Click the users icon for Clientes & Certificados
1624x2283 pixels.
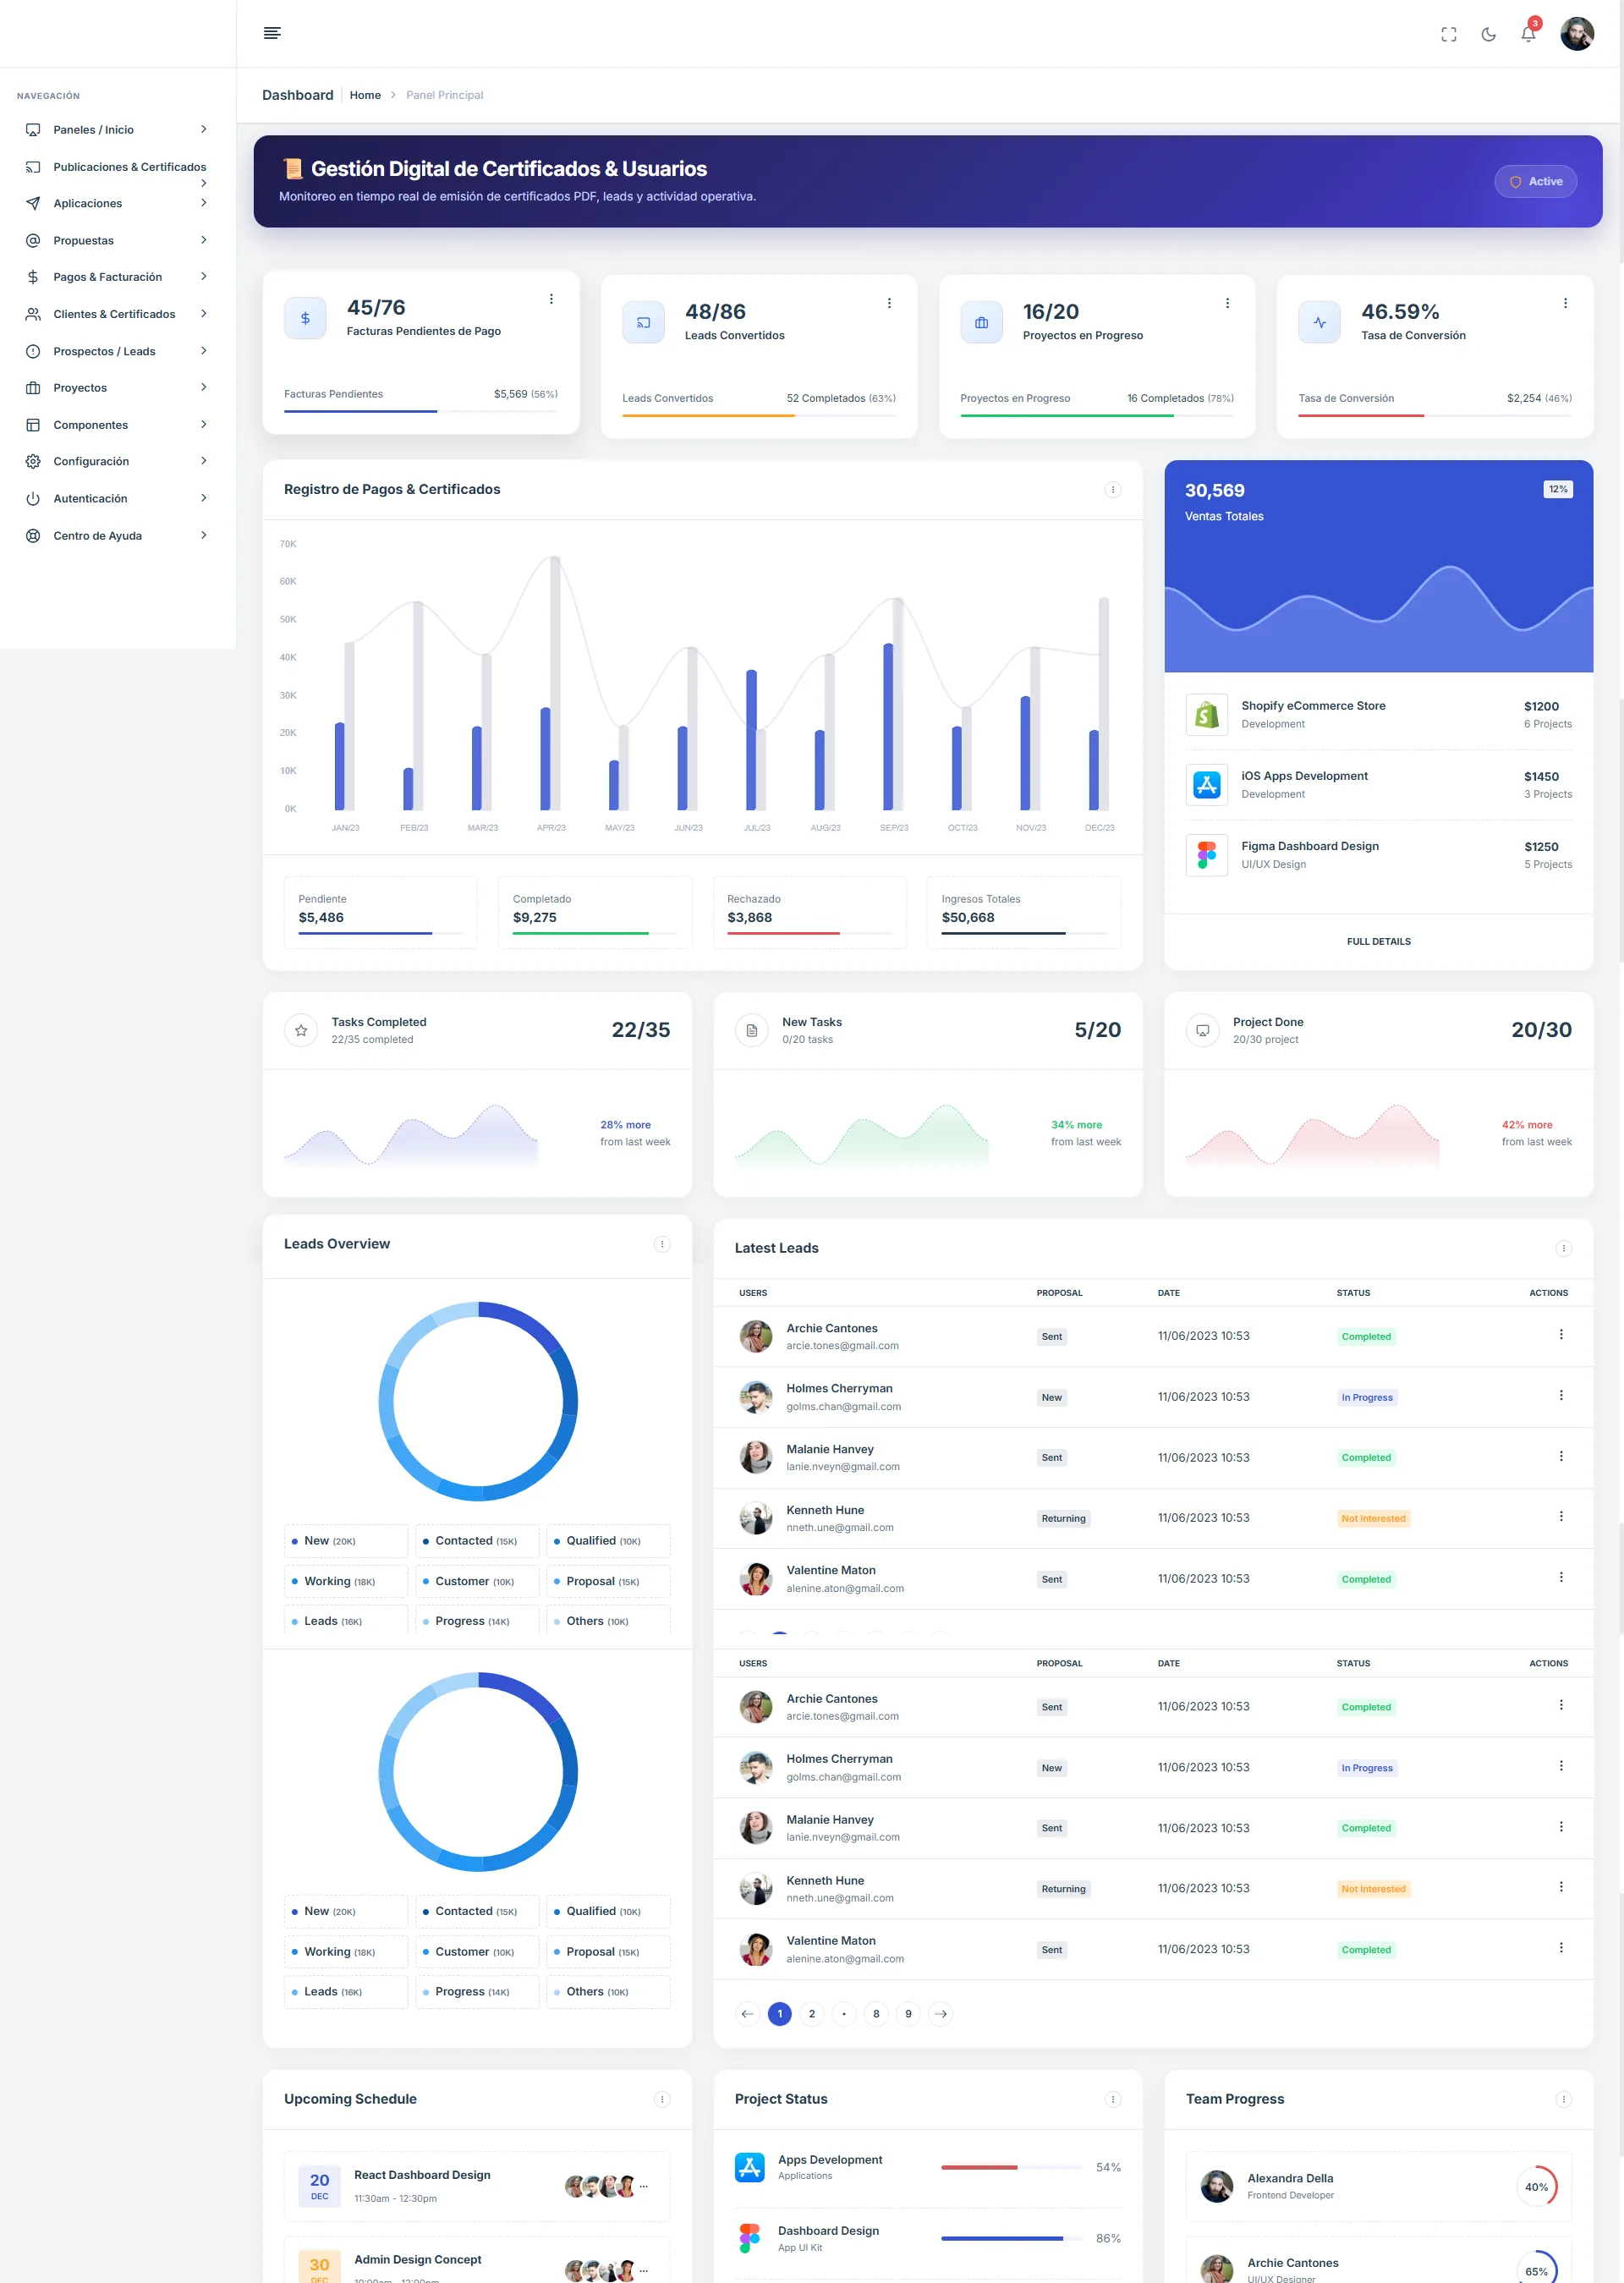(x=33, y=314)
